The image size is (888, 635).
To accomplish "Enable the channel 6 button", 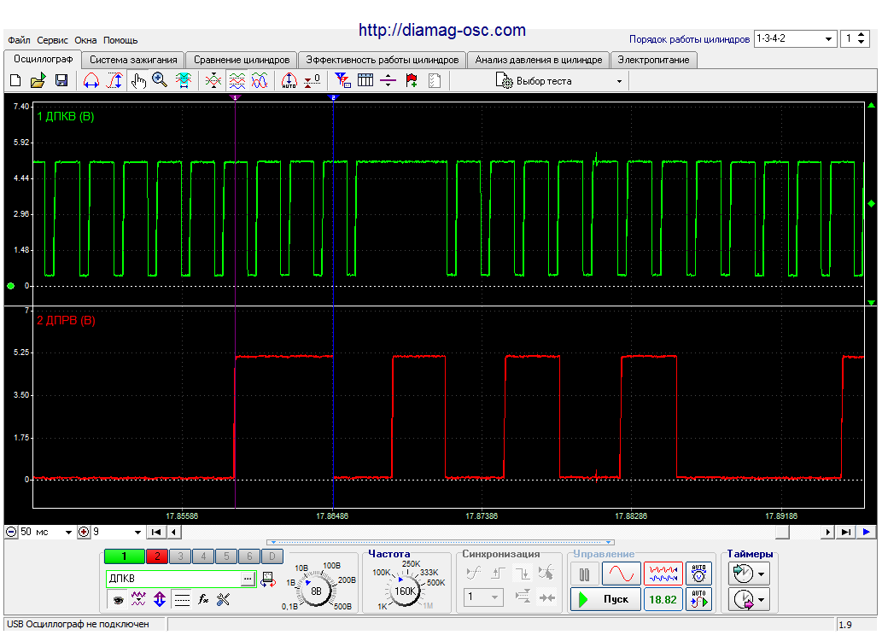I will tap(249, 556).
